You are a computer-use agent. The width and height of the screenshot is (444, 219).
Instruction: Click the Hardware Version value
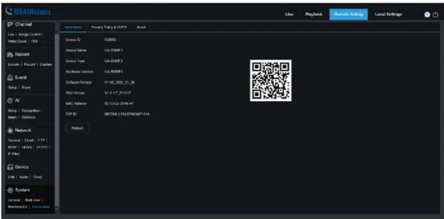pos(113,72)
